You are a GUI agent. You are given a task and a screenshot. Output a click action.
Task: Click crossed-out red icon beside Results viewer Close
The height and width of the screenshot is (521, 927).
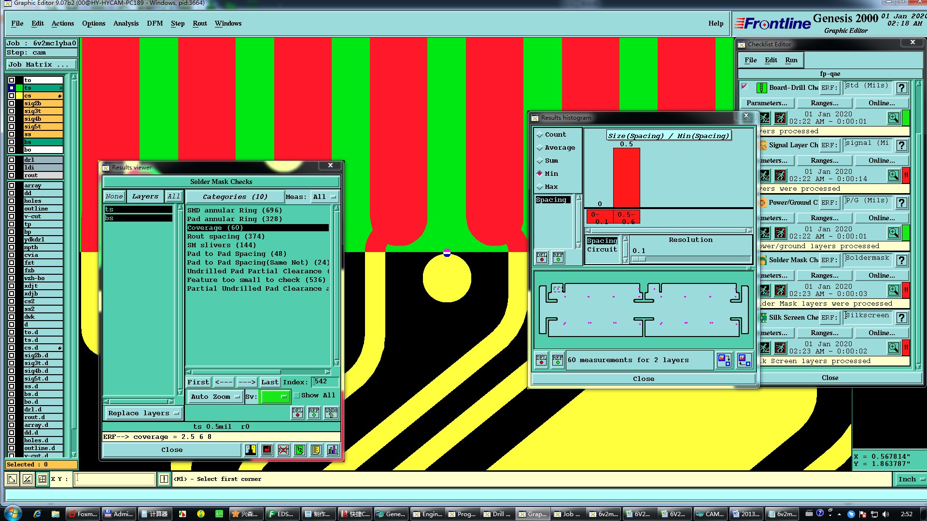point(283,450)
